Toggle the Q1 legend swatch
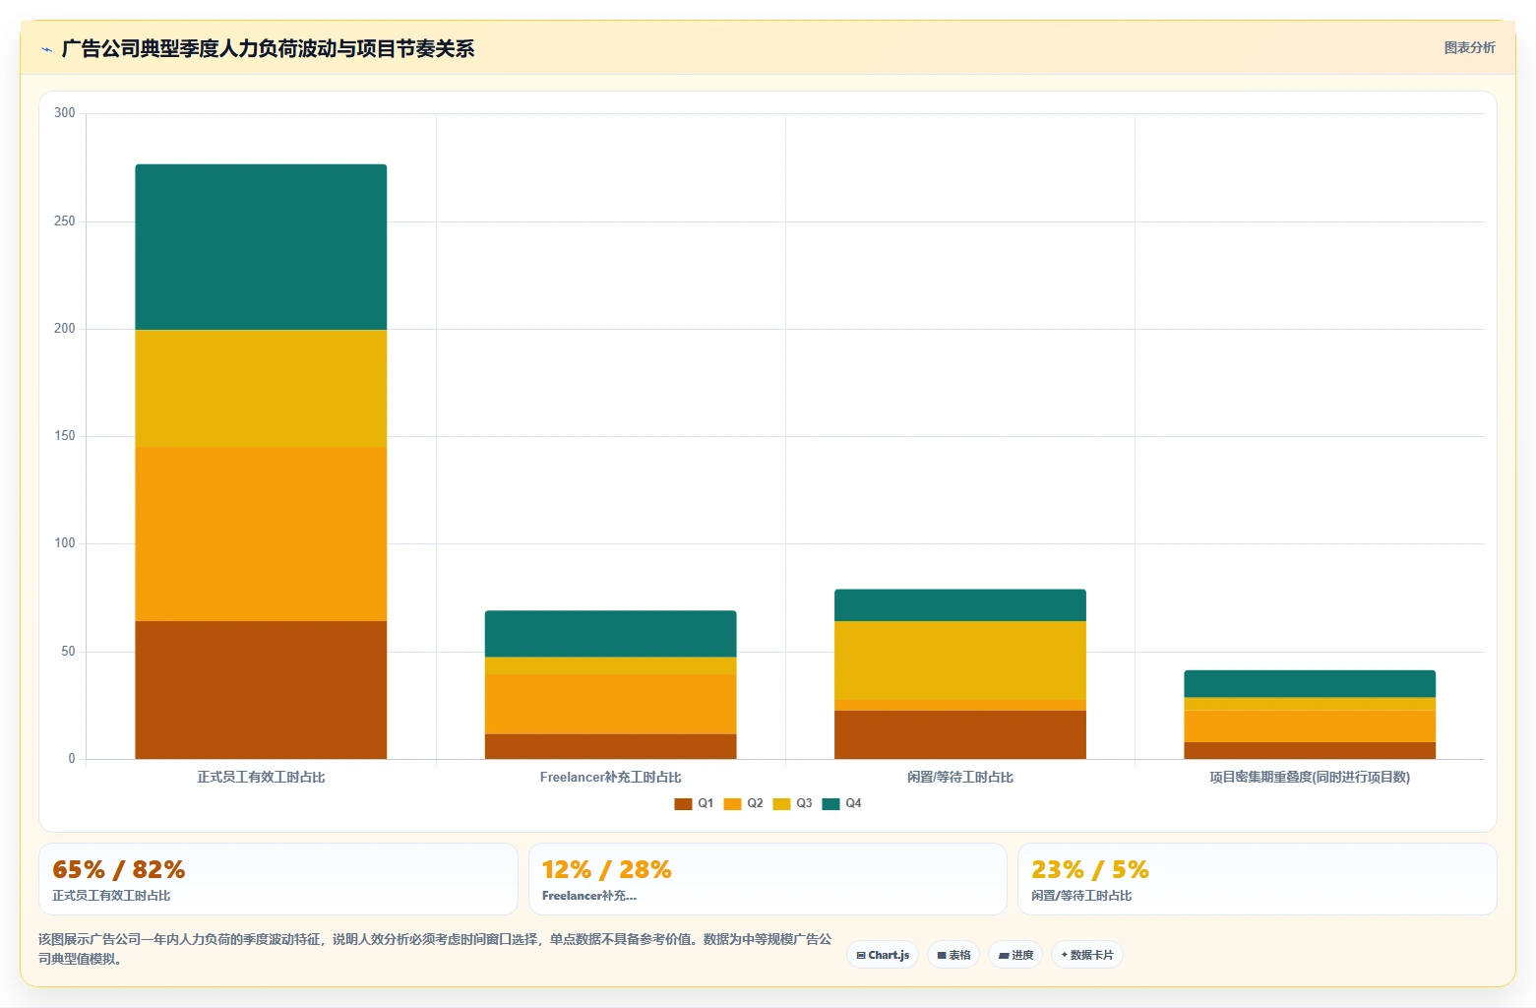1536x1008 pixels. pos(683,804)
